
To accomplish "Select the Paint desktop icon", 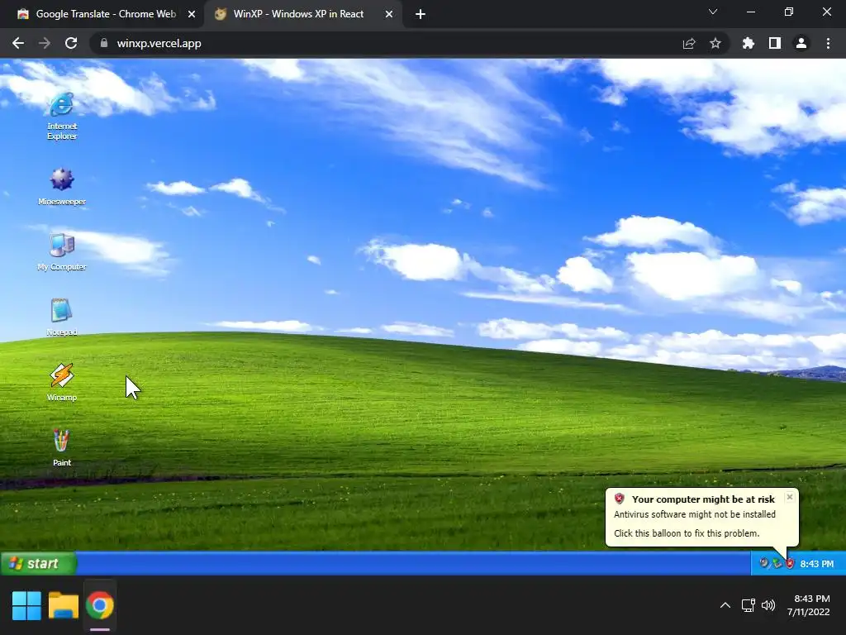I will pyautogui.click(x=61, y=447).
